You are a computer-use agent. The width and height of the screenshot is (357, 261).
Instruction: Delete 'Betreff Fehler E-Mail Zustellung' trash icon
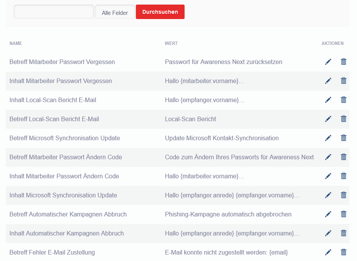point(343,252)
